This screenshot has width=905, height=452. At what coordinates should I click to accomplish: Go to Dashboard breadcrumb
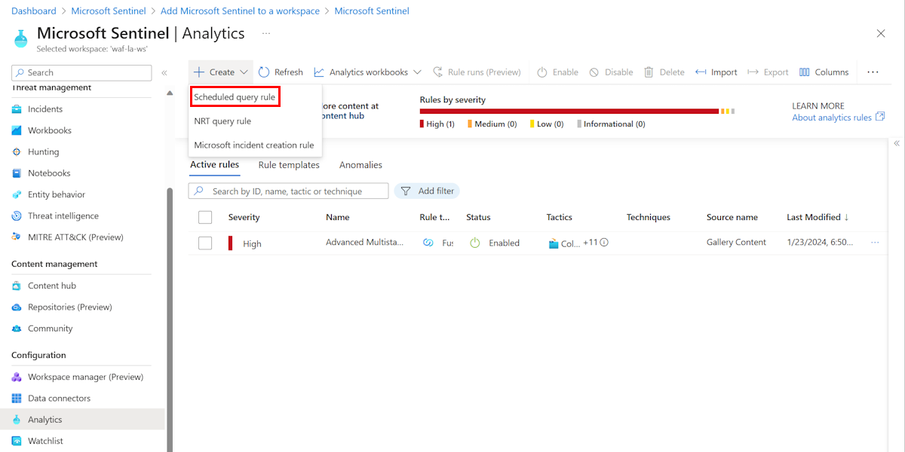[34, 11]
